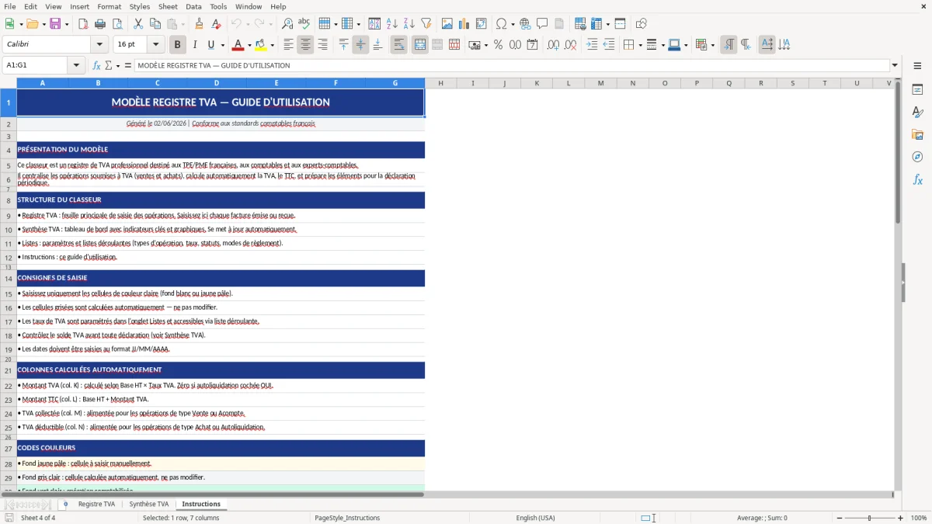Screen dimensions: 932x524
Task: Toggle Underline formatting
Action: click(210, 45)
